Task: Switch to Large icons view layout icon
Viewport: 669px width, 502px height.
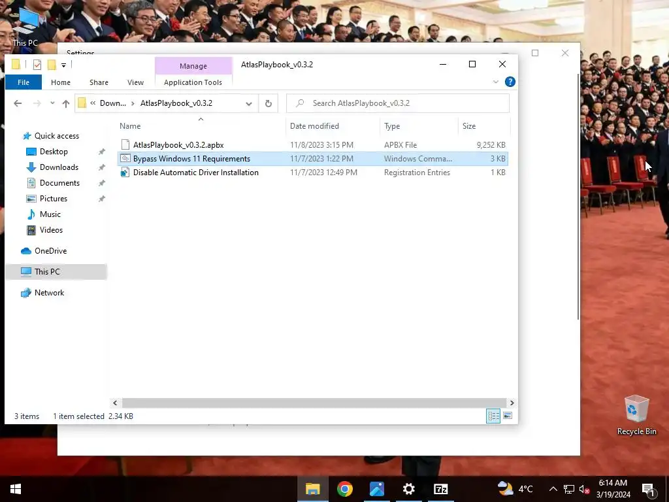Action: point(508,416)
